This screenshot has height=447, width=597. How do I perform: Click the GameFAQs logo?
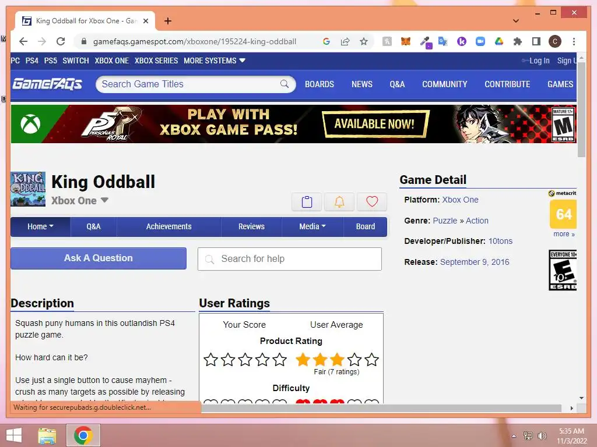47,84
